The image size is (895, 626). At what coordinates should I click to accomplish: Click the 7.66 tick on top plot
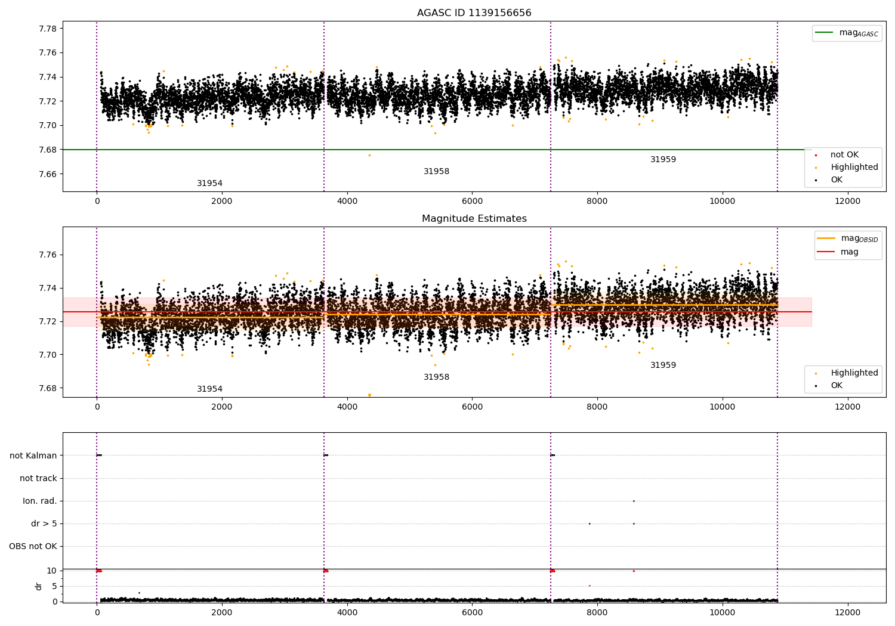[48, 174]
